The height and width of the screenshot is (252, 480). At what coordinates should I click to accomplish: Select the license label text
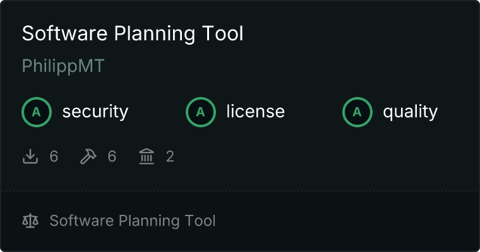pyautogui.click(x=256, y=112)
